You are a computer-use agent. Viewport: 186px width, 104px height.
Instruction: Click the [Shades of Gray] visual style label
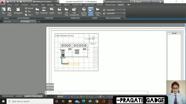click(x=68, y=36)
